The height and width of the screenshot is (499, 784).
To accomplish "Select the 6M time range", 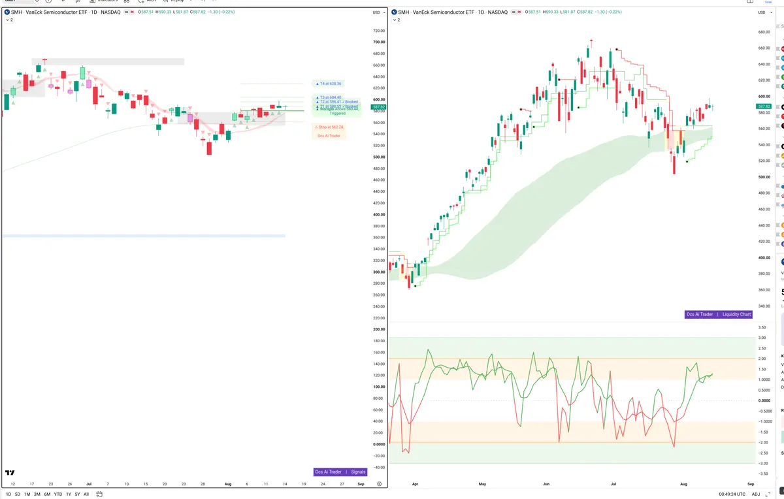I will [x=47, y=494].
